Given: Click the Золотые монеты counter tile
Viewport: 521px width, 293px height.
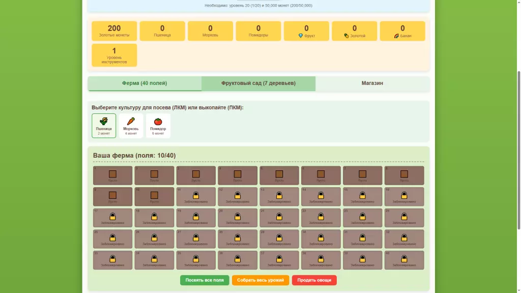Looking at the screenshot, I should pos(114,31).
